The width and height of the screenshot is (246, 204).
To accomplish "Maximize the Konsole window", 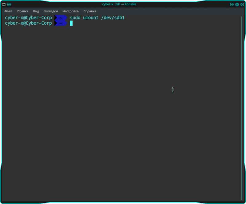I will [237, 5].
